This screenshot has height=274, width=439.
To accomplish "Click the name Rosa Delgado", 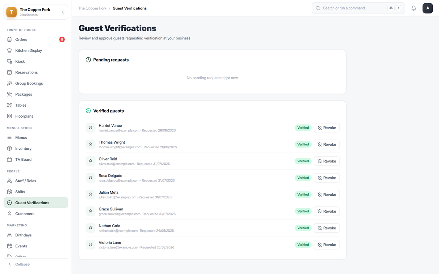I will pos(110,176).
